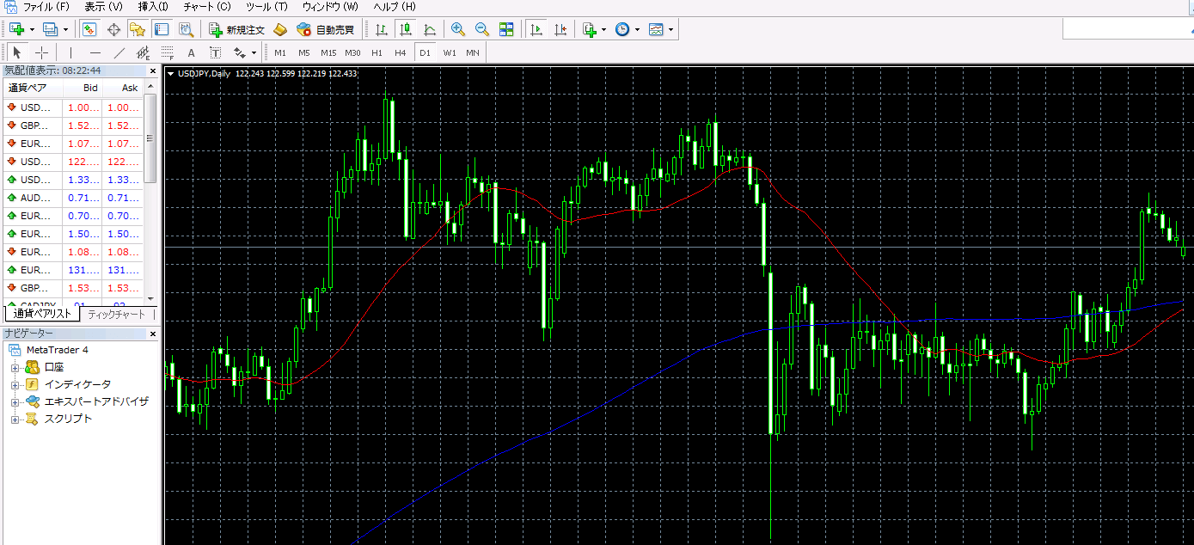Screen dimensions: 1194x545
Task: Select the equidistant channel tool
Action: tap(144, 52)
